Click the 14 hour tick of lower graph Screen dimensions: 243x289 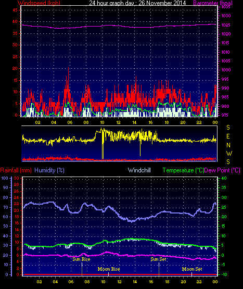point(135,282)
